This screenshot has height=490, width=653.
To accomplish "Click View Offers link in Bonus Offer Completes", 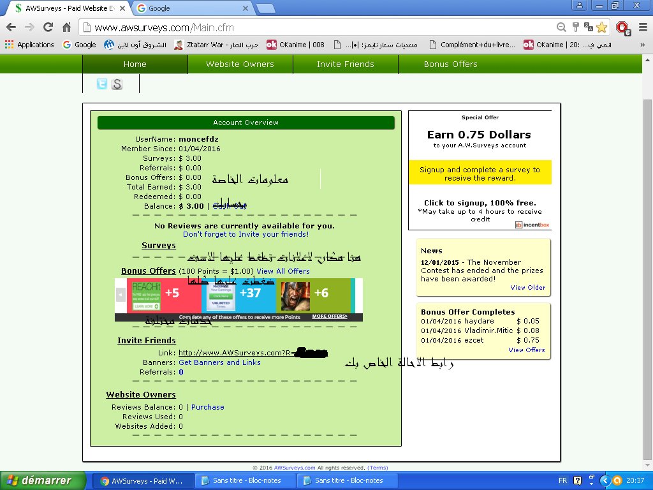I will (x=526, y=350).
